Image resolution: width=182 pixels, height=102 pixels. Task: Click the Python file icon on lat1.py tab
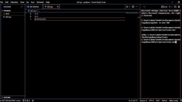tap(45, 7)
